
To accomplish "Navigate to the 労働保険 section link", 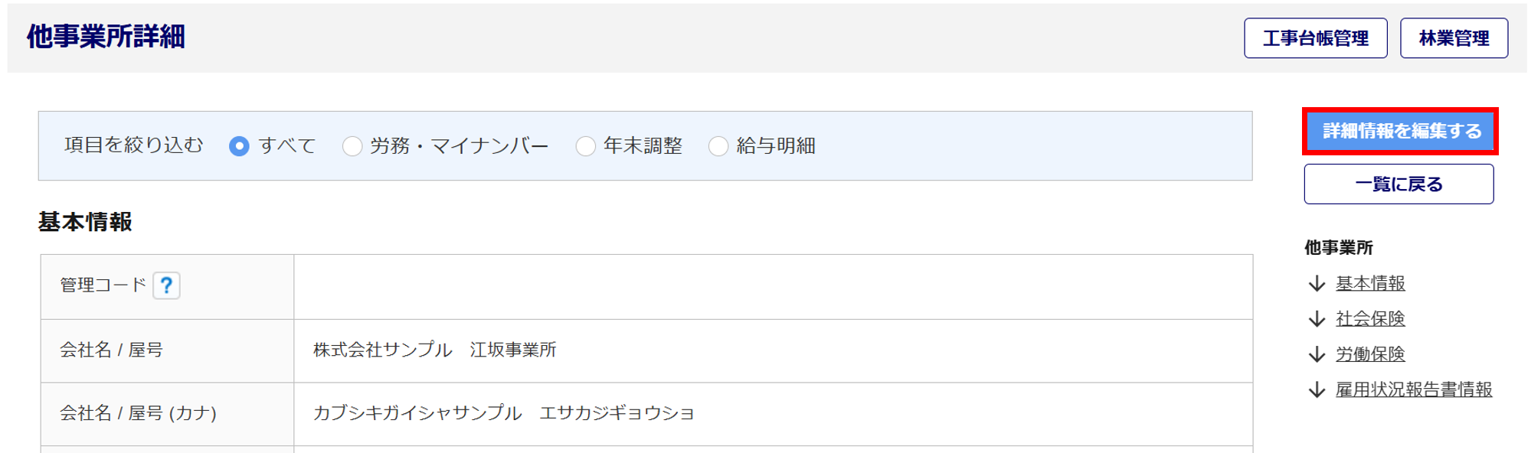I will click(x=1370, y=354).
